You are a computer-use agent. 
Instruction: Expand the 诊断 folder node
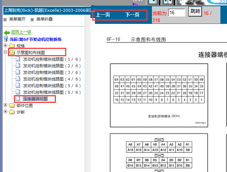[x=6, y=111]
